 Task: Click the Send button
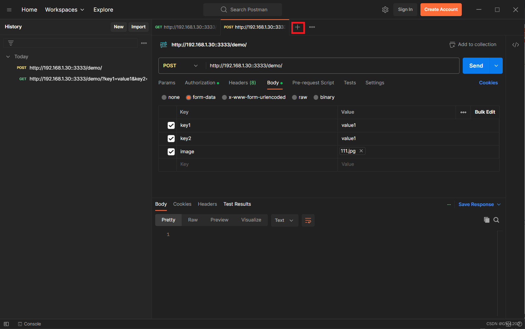pyautogui.click(x=476, y=66)
